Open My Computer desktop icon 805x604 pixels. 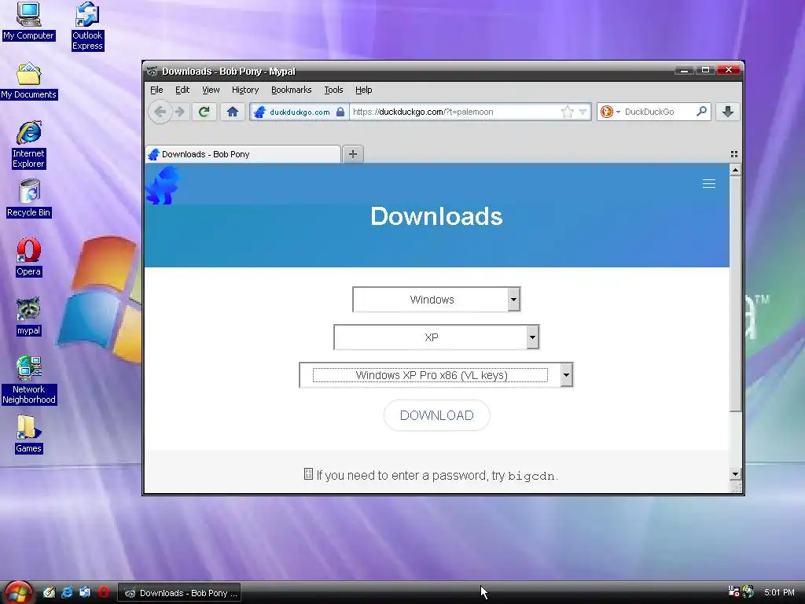coord(28,21)
